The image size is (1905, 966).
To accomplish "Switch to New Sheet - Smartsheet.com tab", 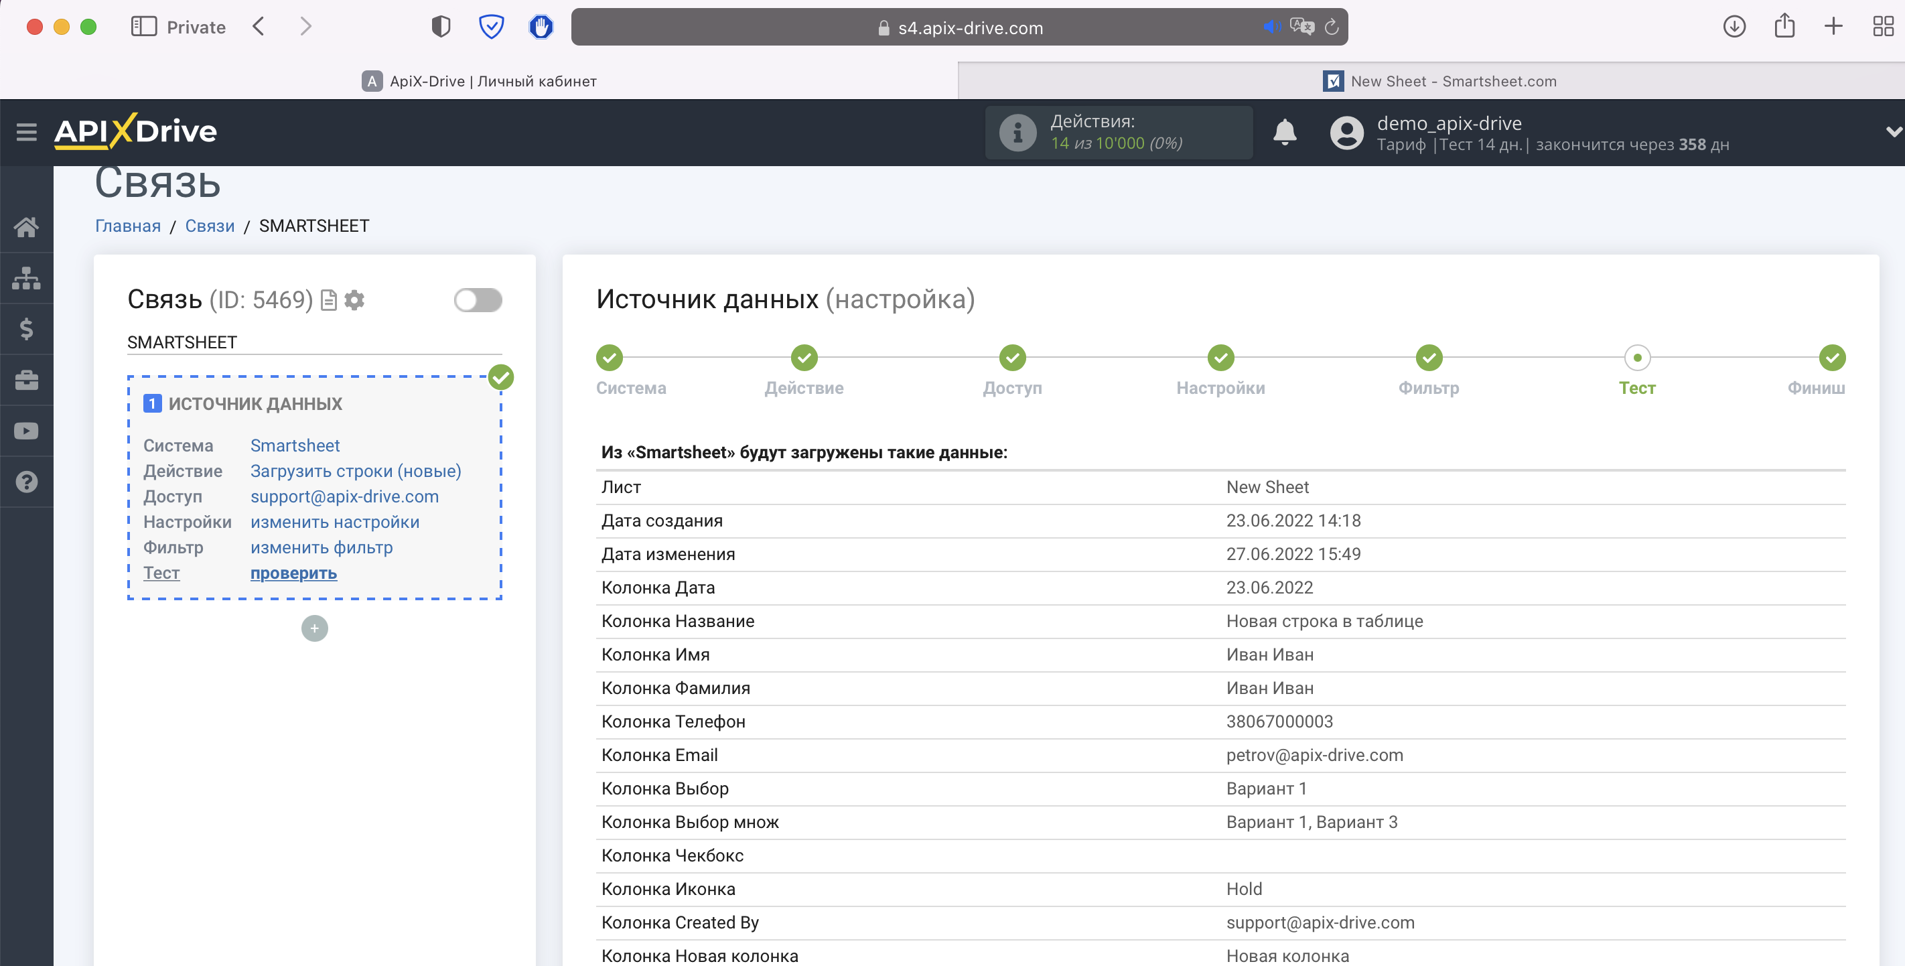I will coord(1439,81).
